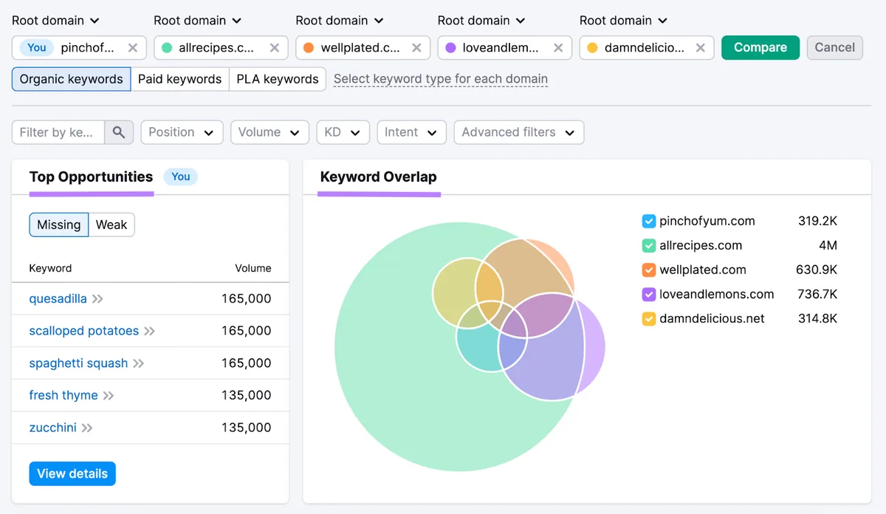
Task: Expand the Volume filter dropdown
Action: click(x=269, y=132)
